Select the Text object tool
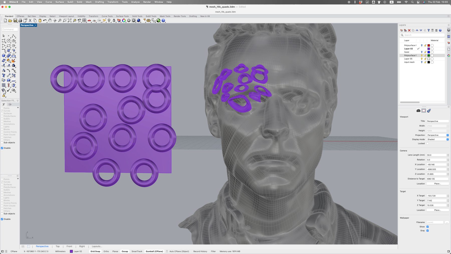The width and height of the screenshot is (451, 254). coord(4,75)
